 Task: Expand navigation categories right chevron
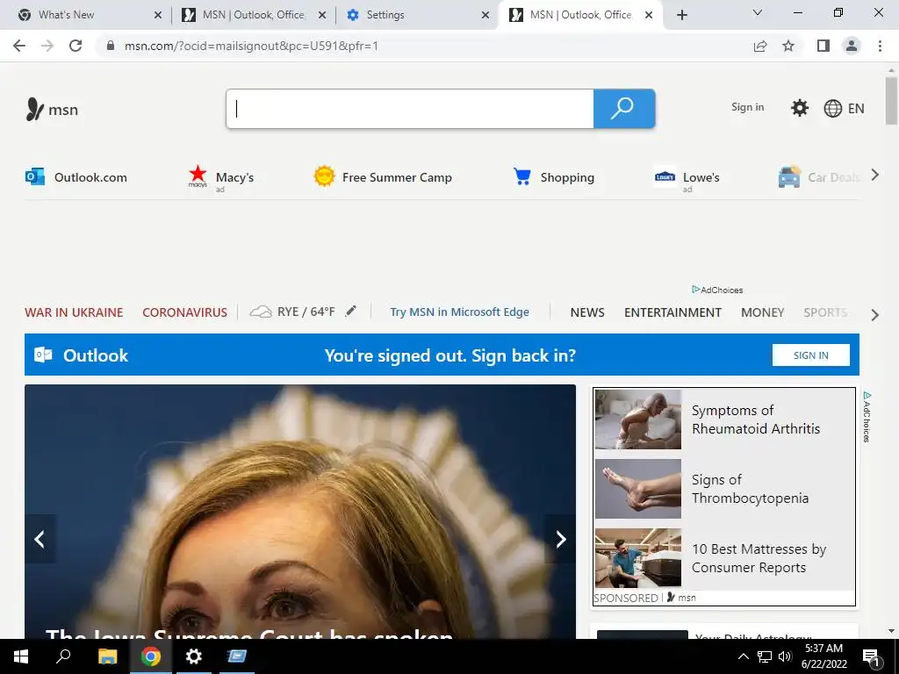[875, 315]
